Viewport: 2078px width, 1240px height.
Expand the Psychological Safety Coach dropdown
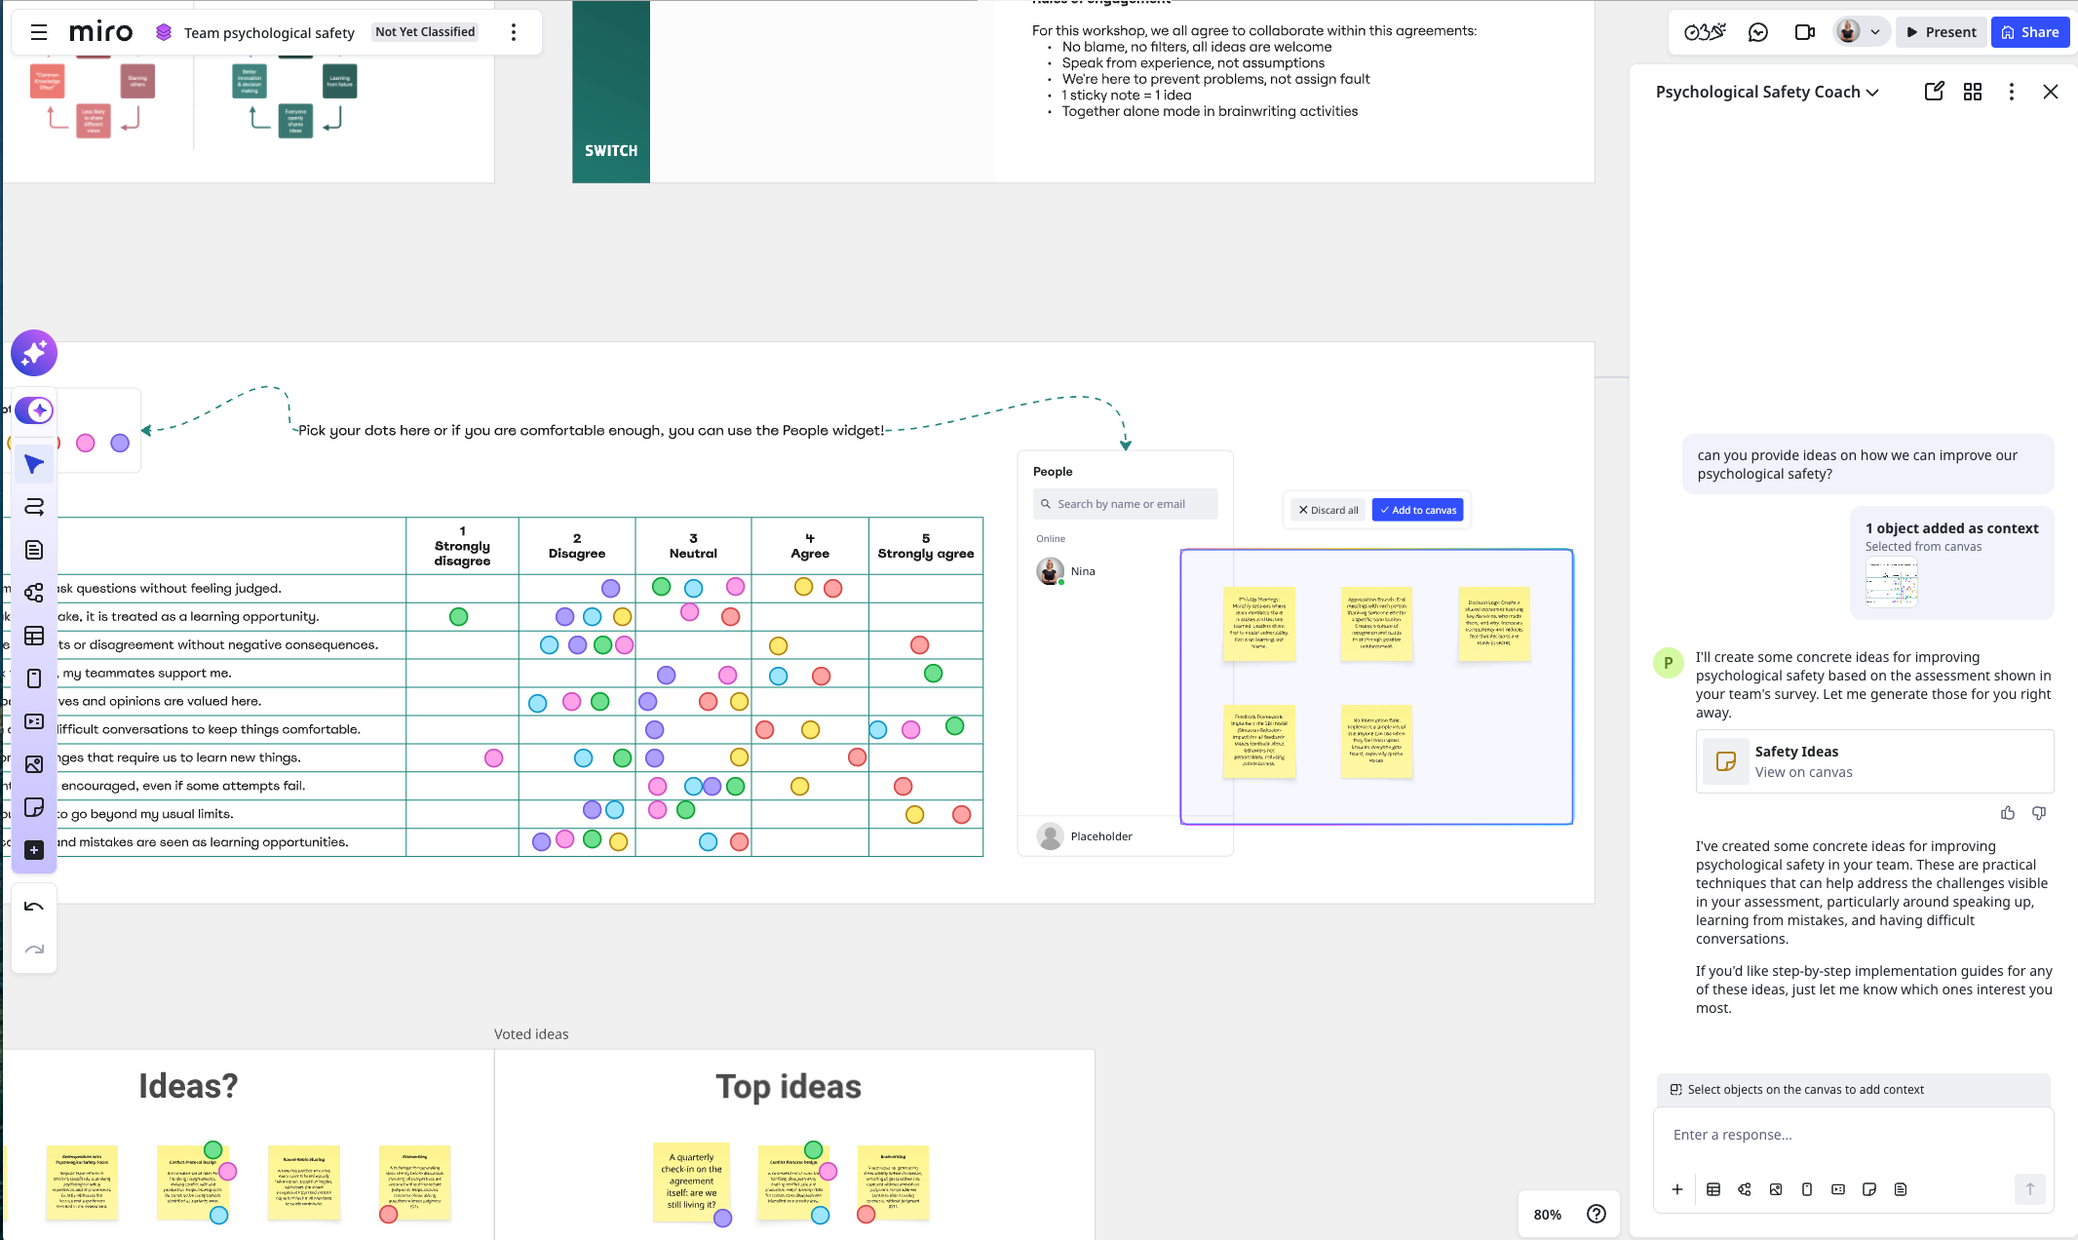1872,93
